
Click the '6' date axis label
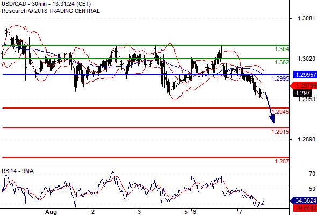point(194,212)
